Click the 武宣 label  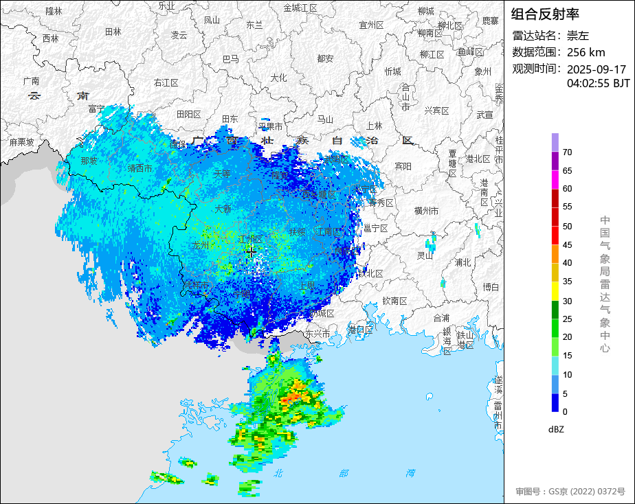[x=484, y=115]
